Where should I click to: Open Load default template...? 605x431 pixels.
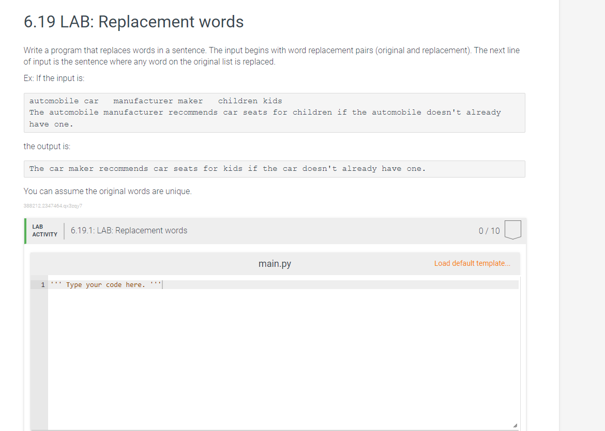coord(472,263)
